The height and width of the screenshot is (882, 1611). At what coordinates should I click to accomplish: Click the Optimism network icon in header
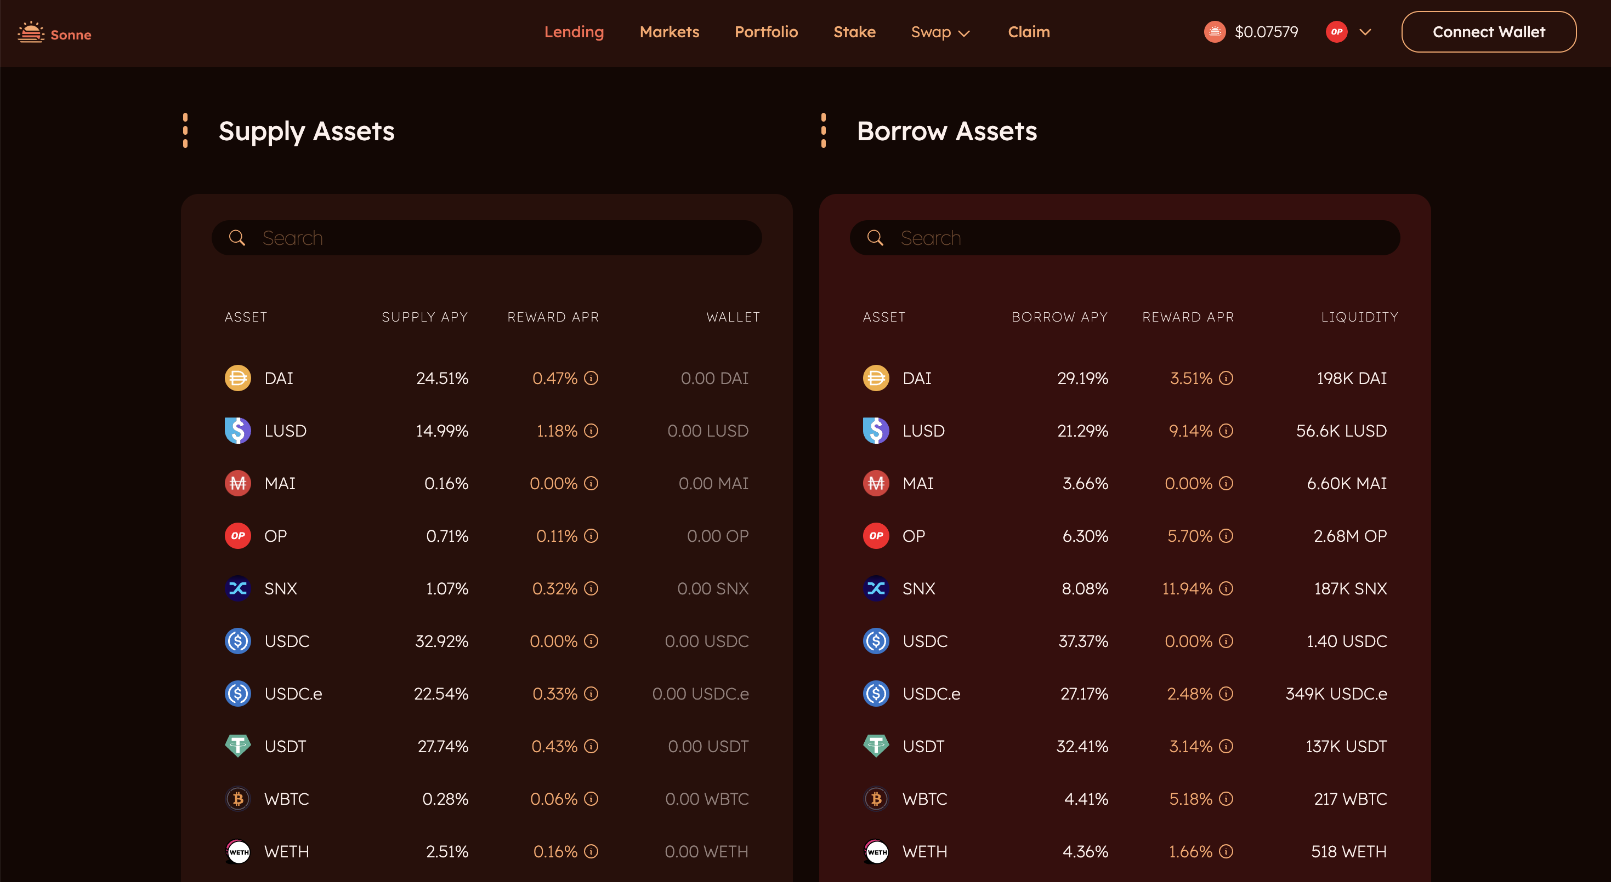pos(1336,32)
